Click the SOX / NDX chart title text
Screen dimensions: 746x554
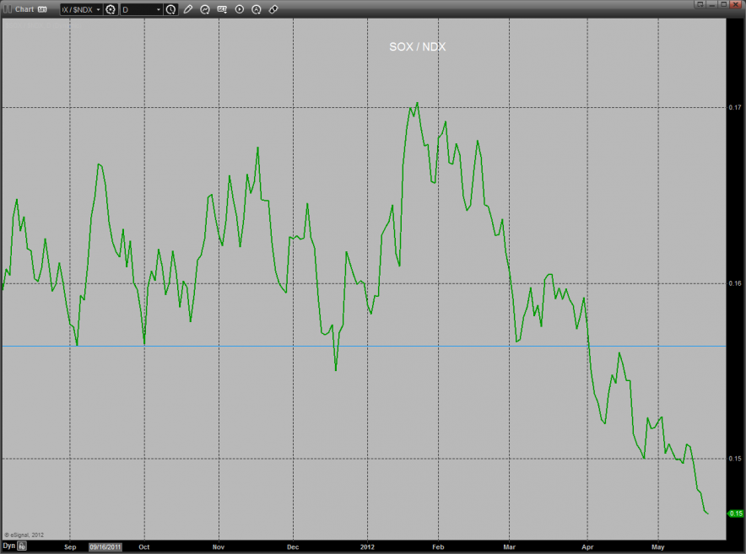(x=417, y=47)
